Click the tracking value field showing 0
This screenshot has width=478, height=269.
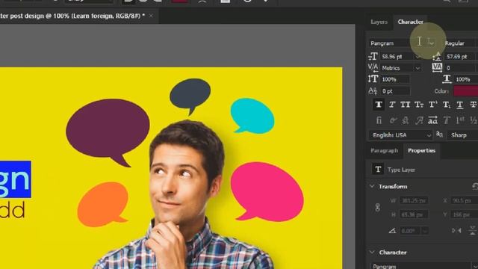point(460,68)
